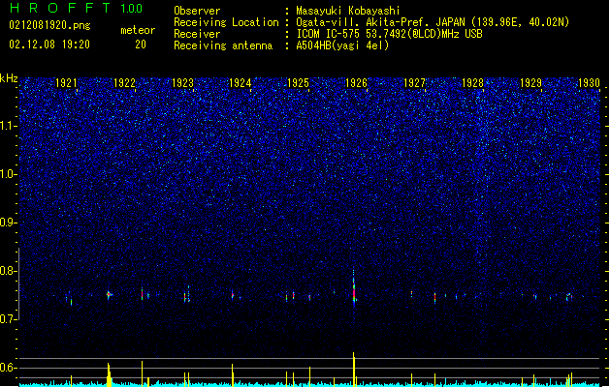Click the strong meteor echo at 1926

click(354, 288)
